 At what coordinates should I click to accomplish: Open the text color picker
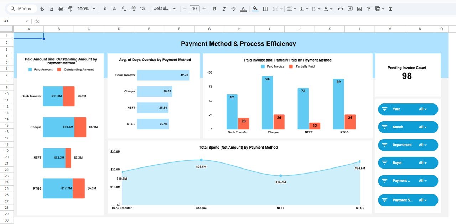[x=243, y=9]
